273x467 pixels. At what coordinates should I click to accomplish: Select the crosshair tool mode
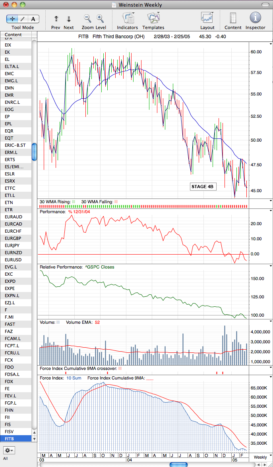[12, 19]
